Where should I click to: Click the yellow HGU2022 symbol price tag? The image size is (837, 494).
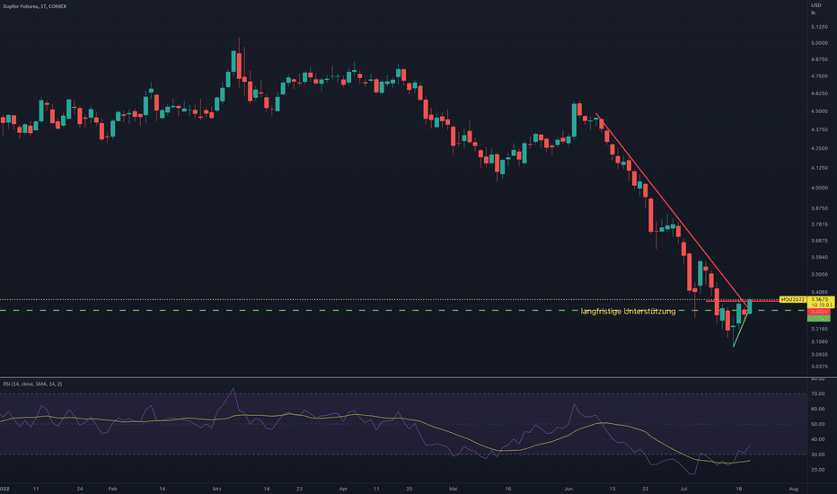pyautogui.click(x=793, y=300)
